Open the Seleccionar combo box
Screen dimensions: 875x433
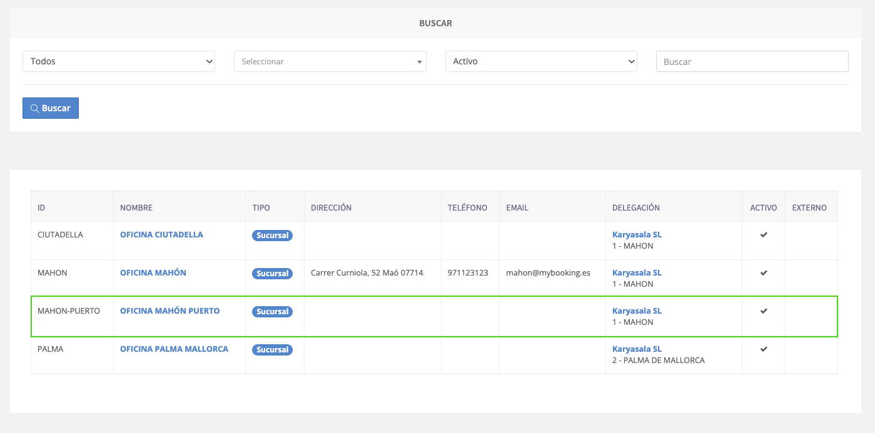pyautogui.click(x=330, y=61)
